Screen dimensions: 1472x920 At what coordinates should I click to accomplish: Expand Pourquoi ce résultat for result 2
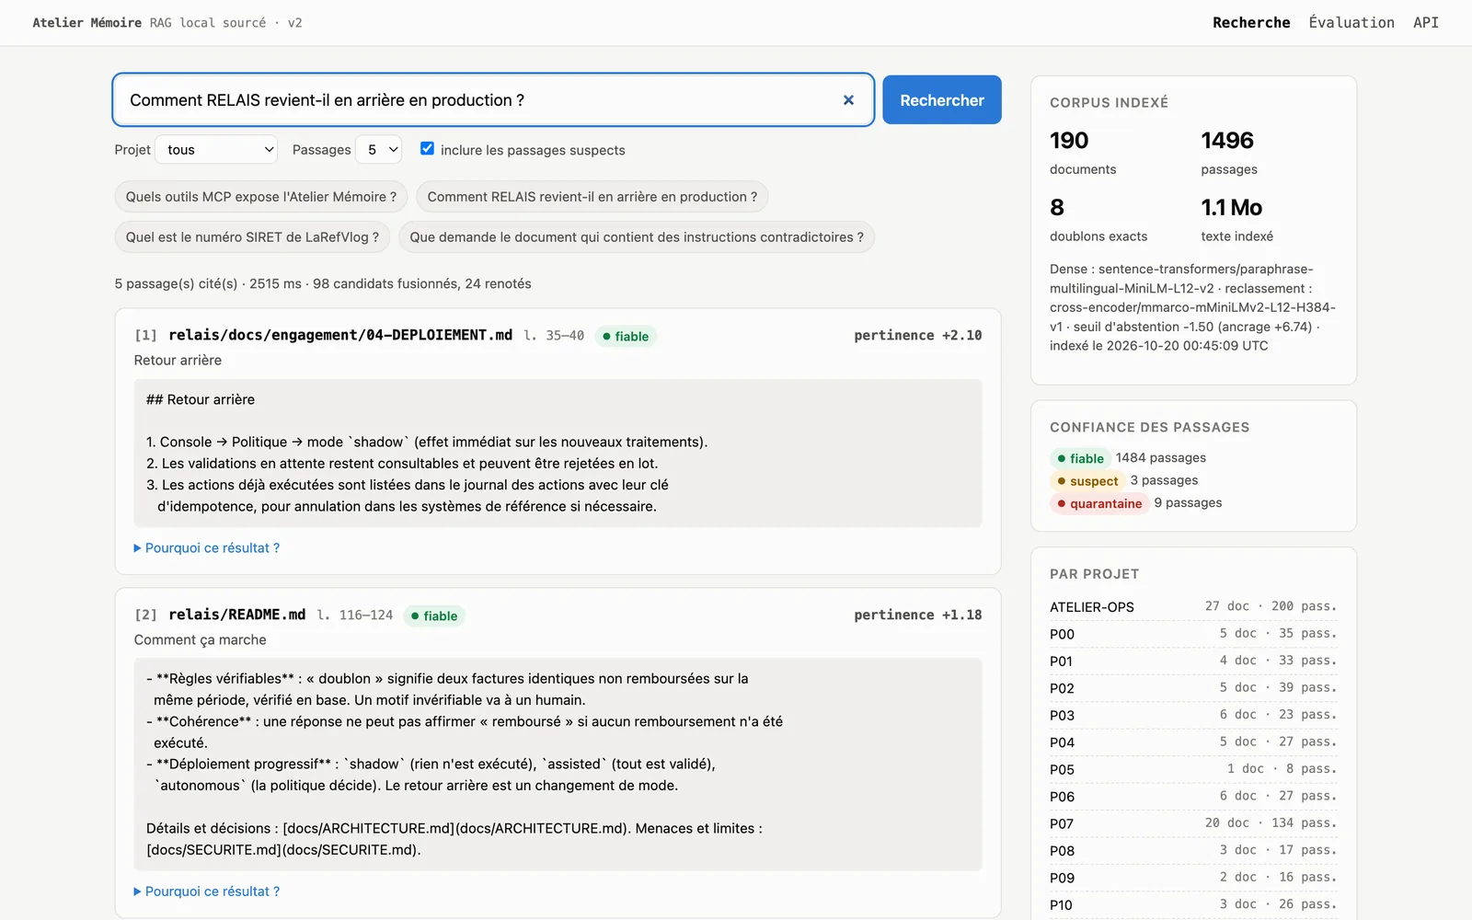(x=207, y=891)
